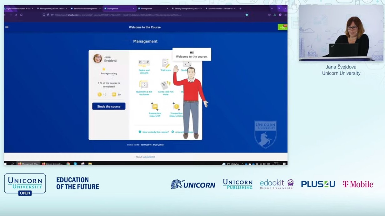
Task: Click Jana Švejdová profile avatar
Action: (x=97, y=58)
